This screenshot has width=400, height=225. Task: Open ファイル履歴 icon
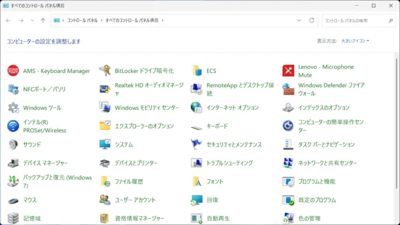(105, 182)
